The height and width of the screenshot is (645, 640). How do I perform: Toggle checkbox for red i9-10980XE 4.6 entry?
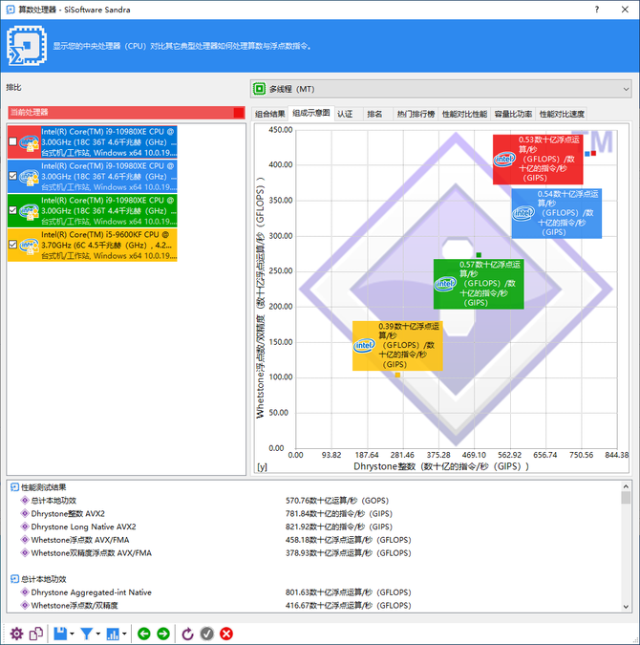[x=12, y=141]
